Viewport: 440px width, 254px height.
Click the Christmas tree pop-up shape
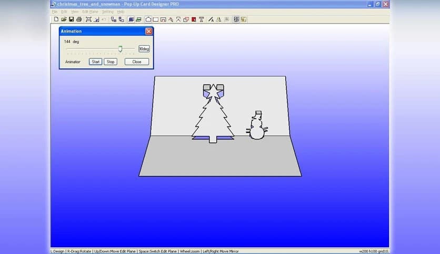point(213,120)
